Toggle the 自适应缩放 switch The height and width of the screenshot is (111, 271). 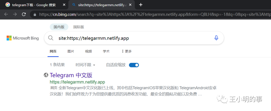[134, 65]
